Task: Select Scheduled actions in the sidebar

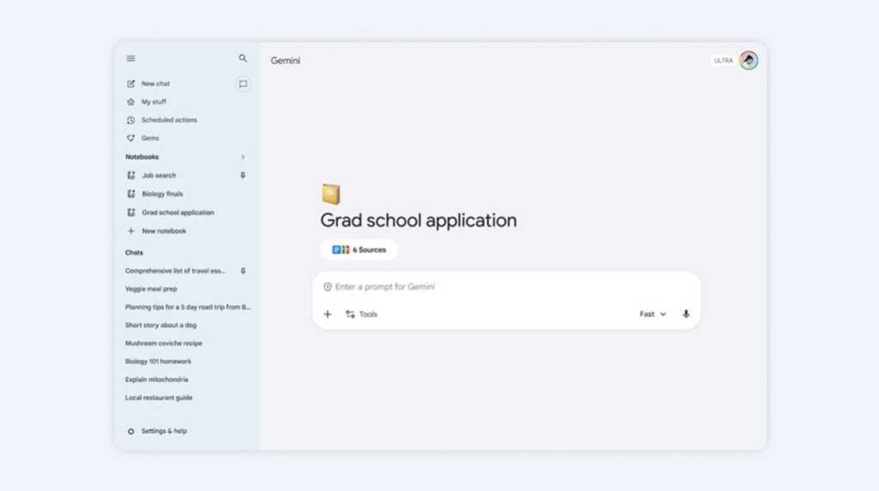Action: pos(168,120)
